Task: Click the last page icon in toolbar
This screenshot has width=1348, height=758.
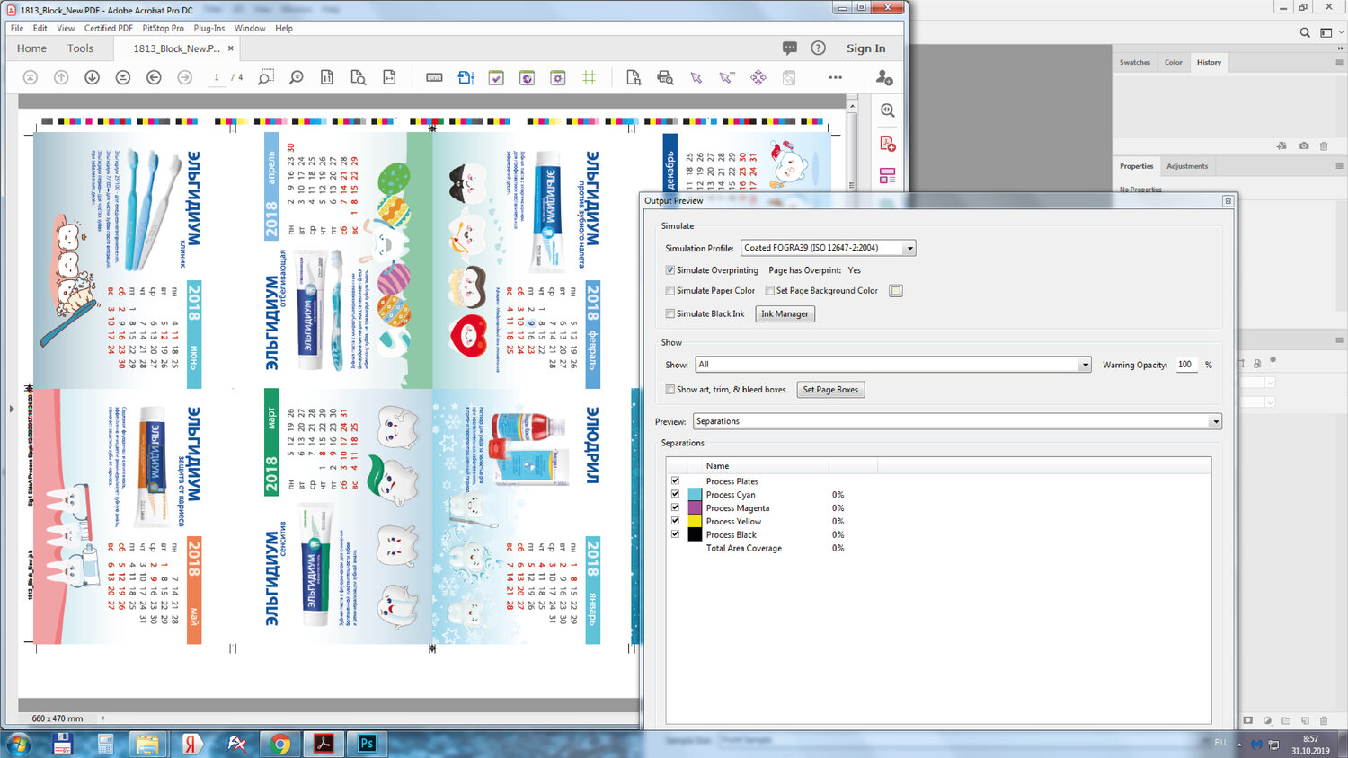Action: tap(123, 77)
